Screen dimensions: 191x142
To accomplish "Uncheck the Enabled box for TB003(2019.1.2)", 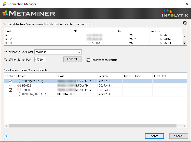I will click(11, 81).
